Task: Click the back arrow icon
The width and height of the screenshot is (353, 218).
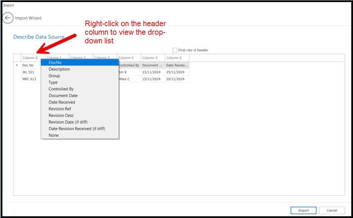Action: (x=8, y=18)
